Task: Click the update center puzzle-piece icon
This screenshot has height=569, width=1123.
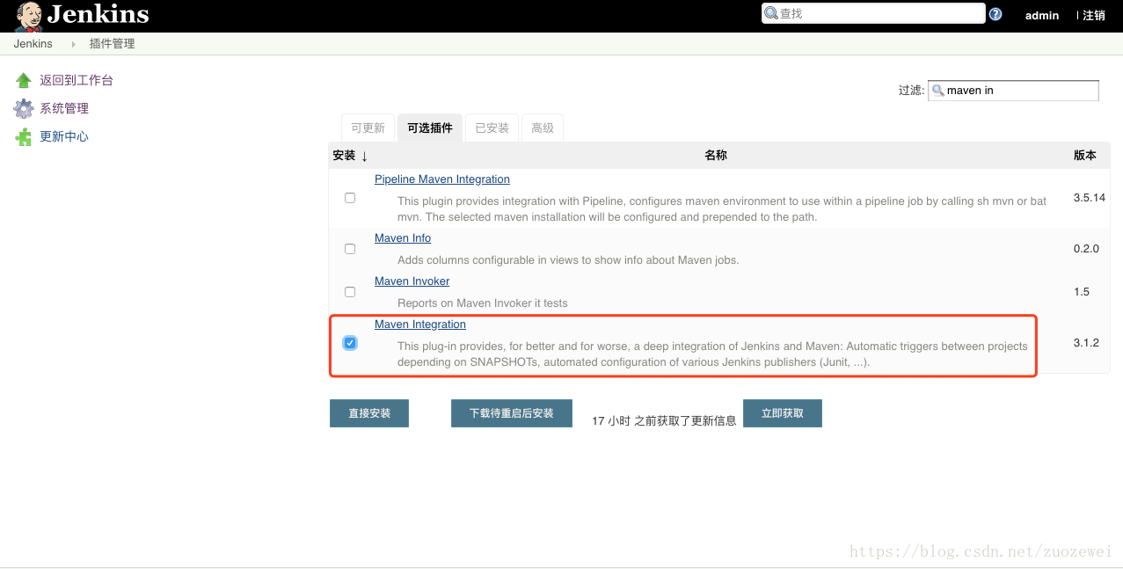Action: (x=24, y=137)
